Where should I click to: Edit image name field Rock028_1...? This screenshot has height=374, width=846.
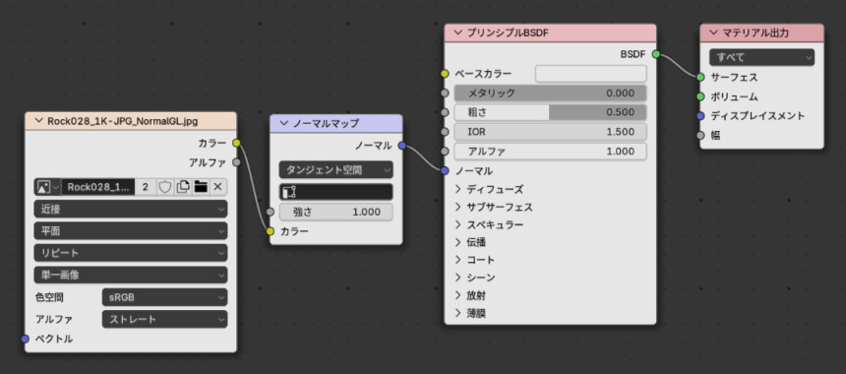[x=98, y=187]
